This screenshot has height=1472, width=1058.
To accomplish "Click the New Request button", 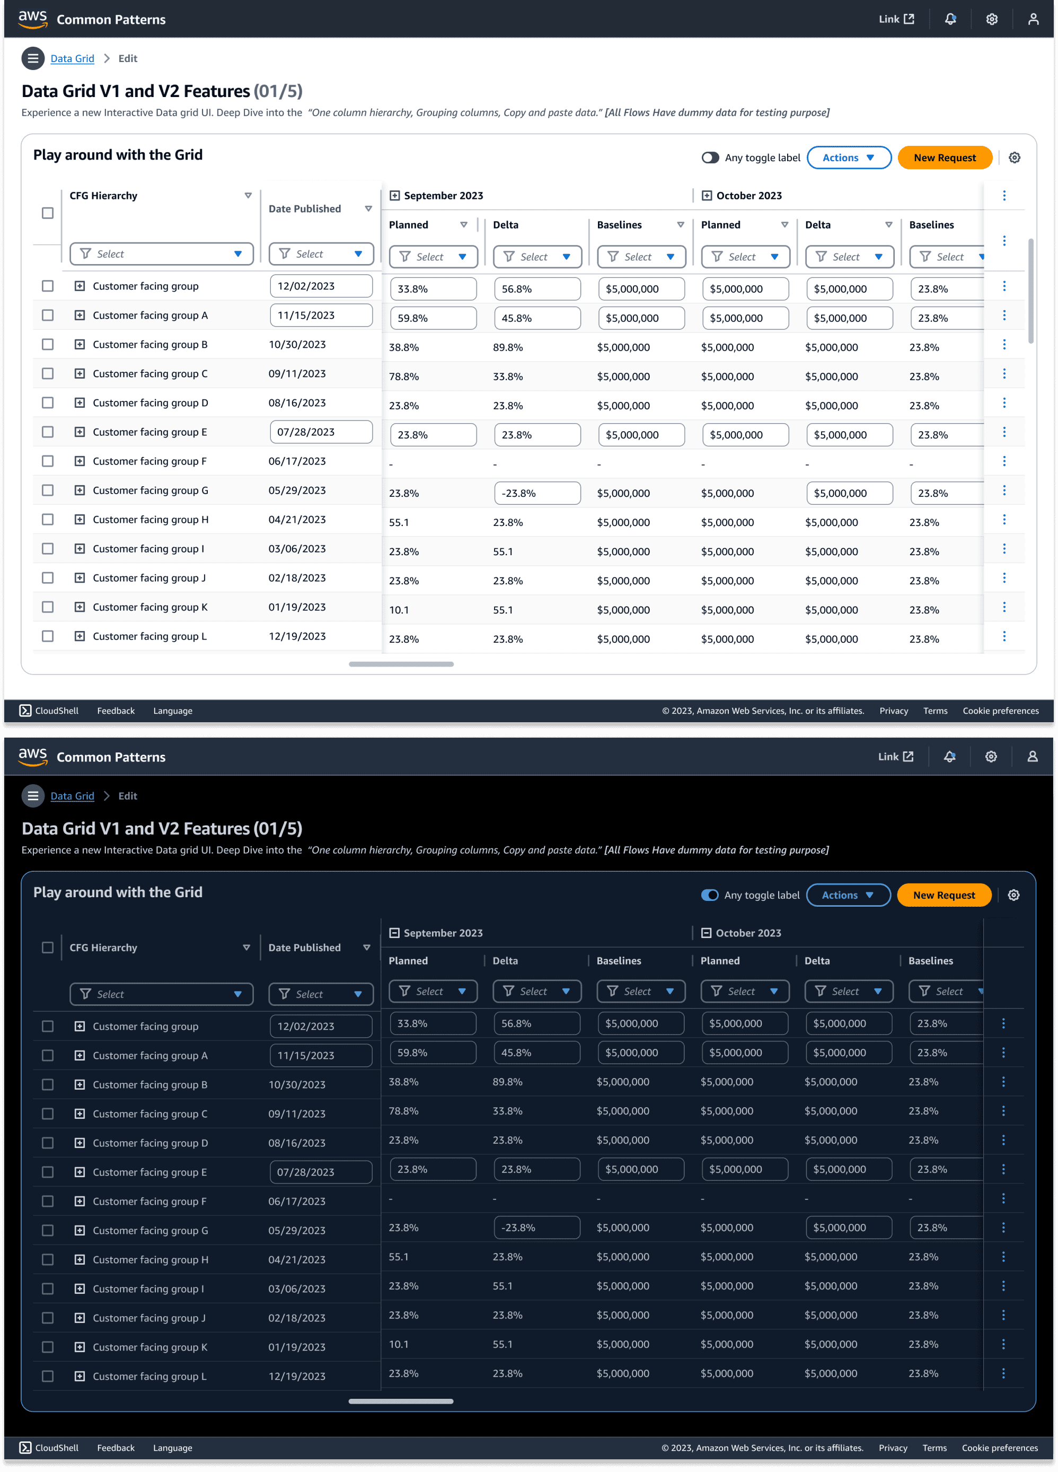I will (945, 157).
